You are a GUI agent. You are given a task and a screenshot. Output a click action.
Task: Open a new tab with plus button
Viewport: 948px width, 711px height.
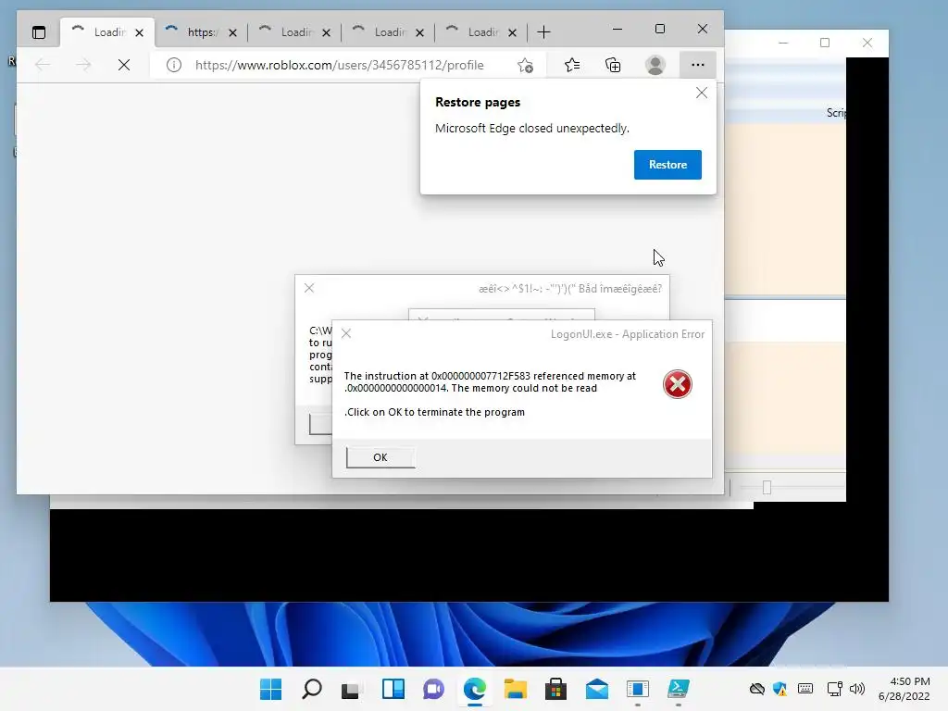[543, 32]
